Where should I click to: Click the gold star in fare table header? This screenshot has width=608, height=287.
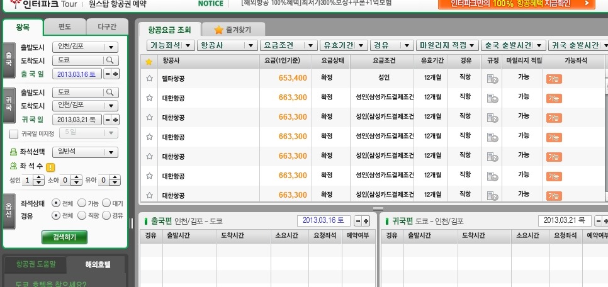pos(149,62)
